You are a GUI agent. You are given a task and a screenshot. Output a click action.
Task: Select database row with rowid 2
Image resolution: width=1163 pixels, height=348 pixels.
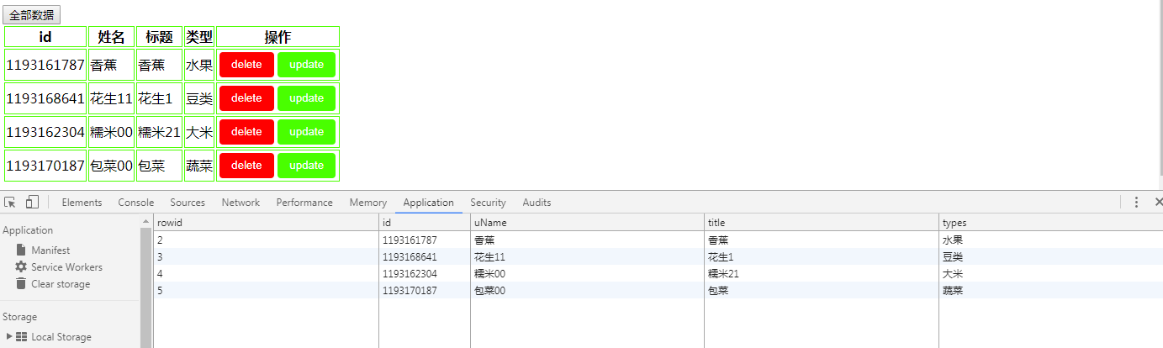point(658,240)
